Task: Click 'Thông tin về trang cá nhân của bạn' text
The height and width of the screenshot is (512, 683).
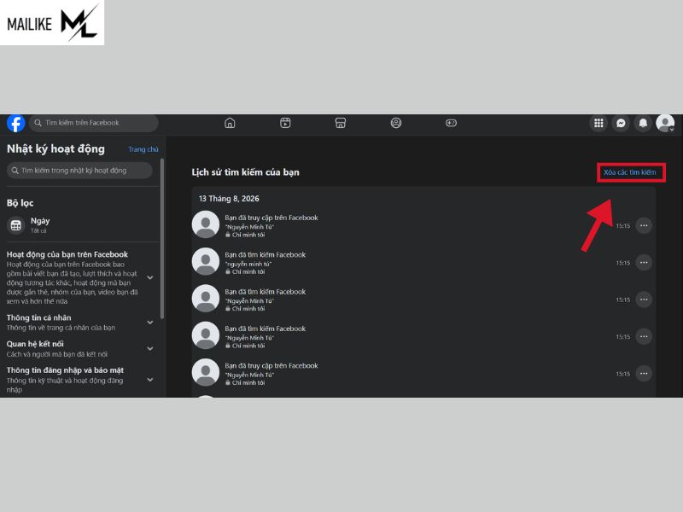Action: pyautogui.click(x=61, y=328)
